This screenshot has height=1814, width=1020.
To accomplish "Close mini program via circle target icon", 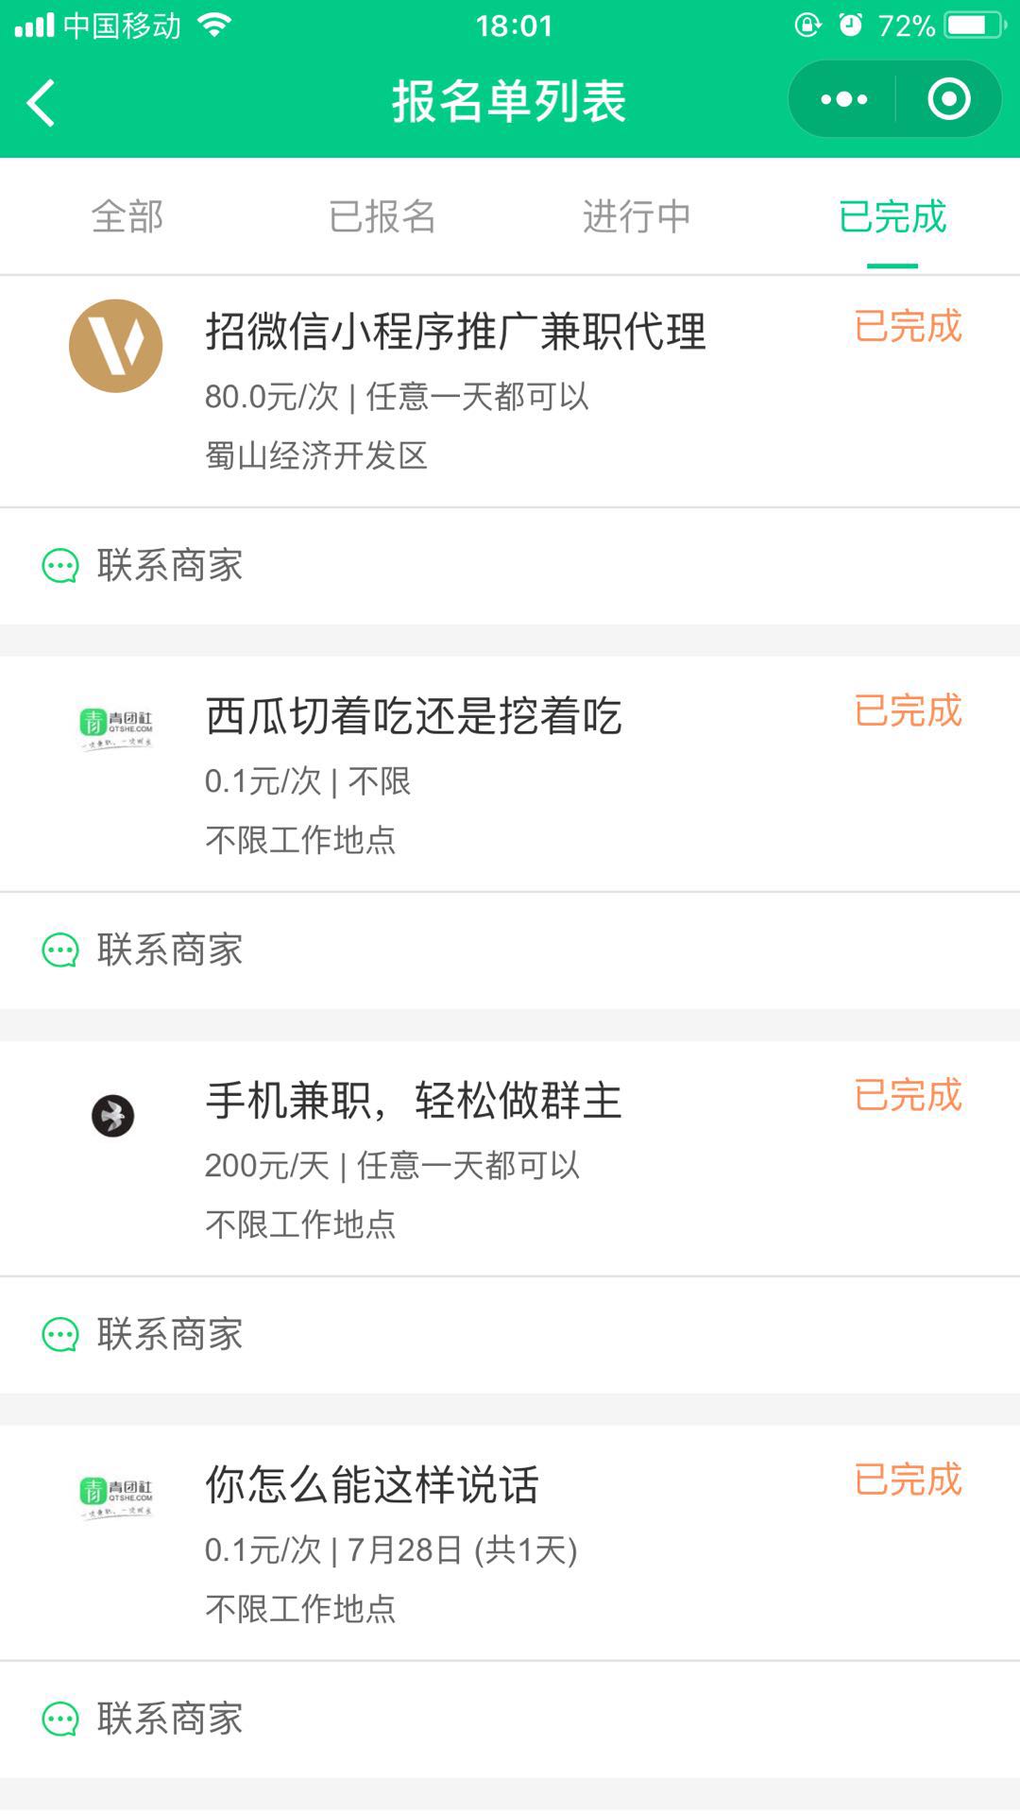I will [x=948, y=99].
